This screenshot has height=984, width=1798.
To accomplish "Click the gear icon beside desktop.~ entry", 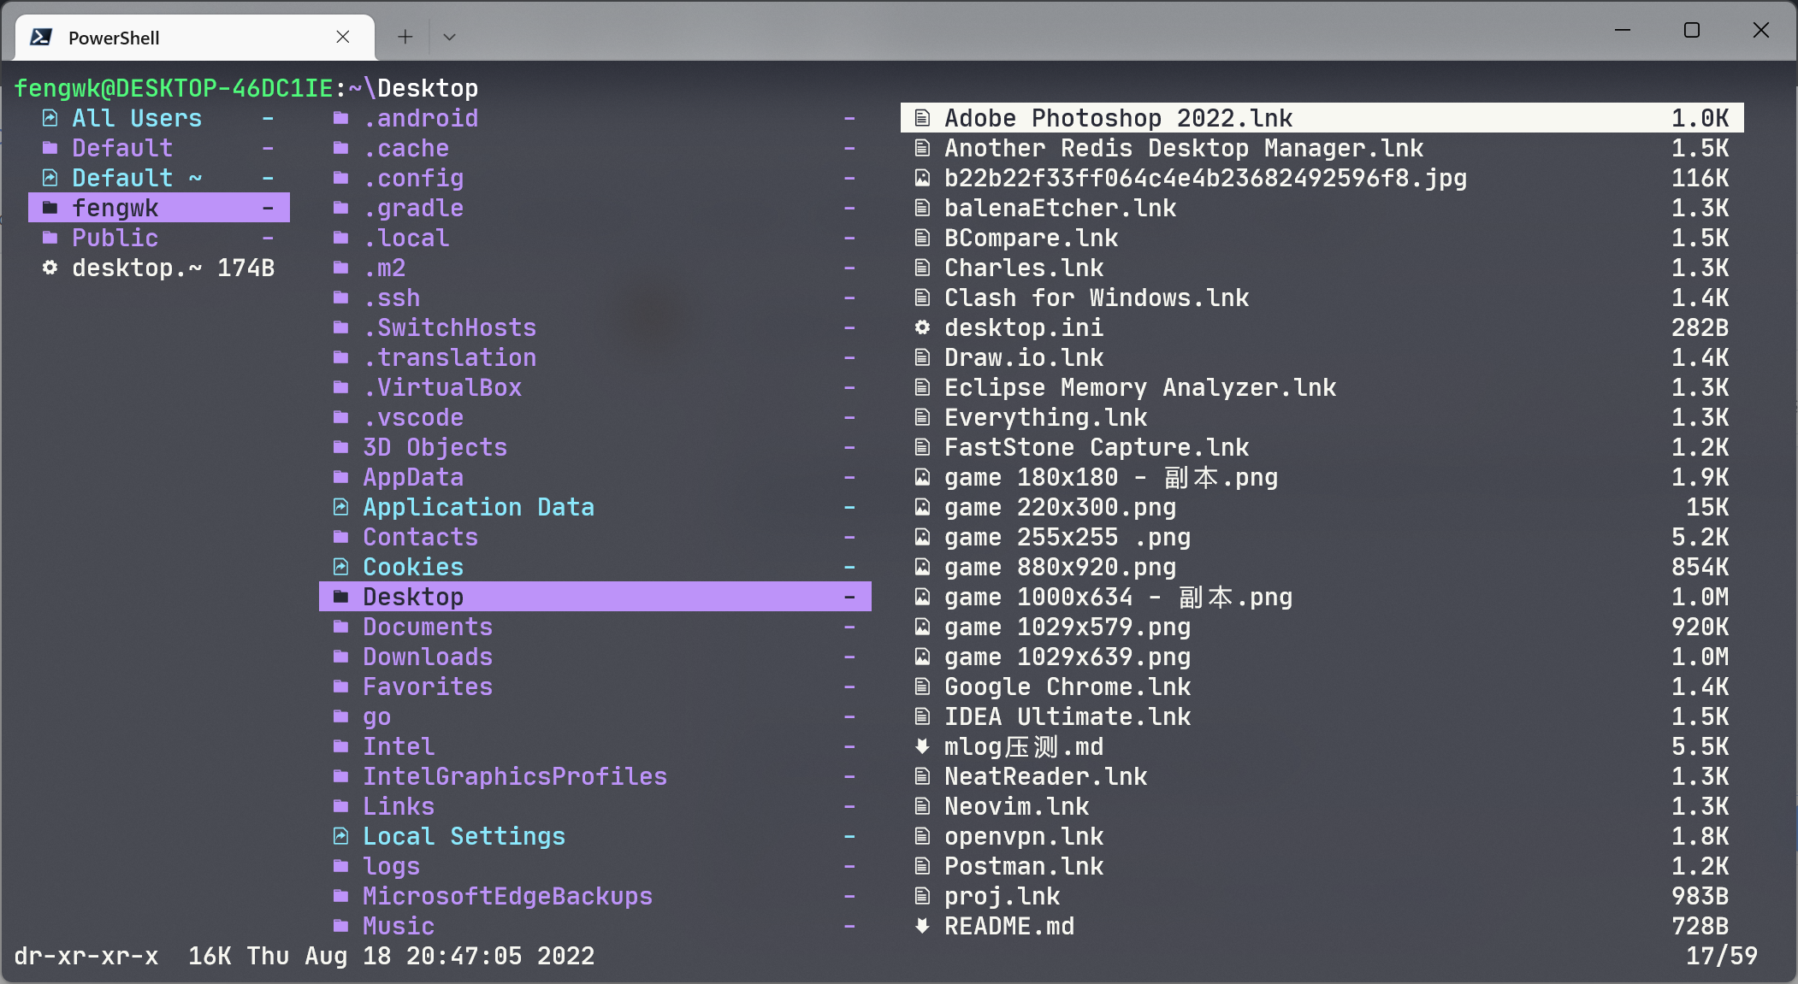I will point(51,268).
